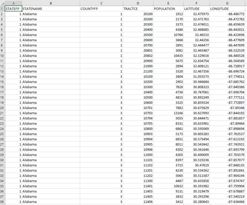The height and width of the screenshot is (205, 247).
Task: Click the POPULATION header cell
Action: (x=168, y=9)
